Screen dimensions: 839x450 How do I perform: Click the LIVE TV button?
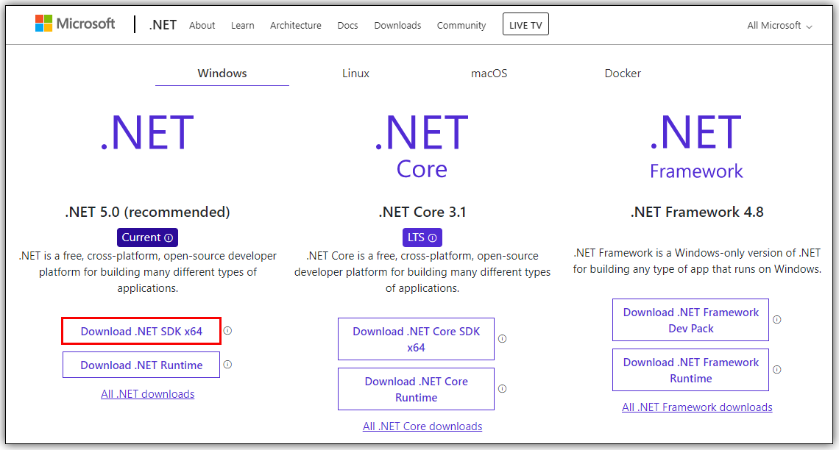525,24
